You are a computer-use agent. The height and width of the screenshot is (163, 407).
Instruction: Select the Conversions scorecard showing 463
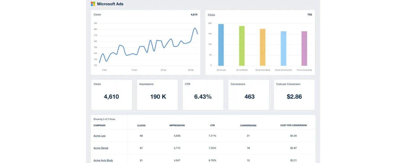pos(249,95)
